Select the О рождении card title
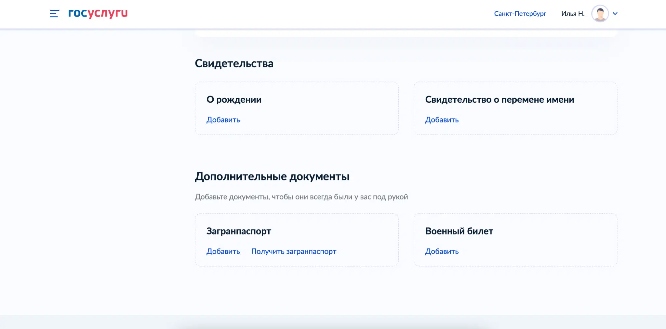This screenshot has width=666, height=329. pos(234,99)
